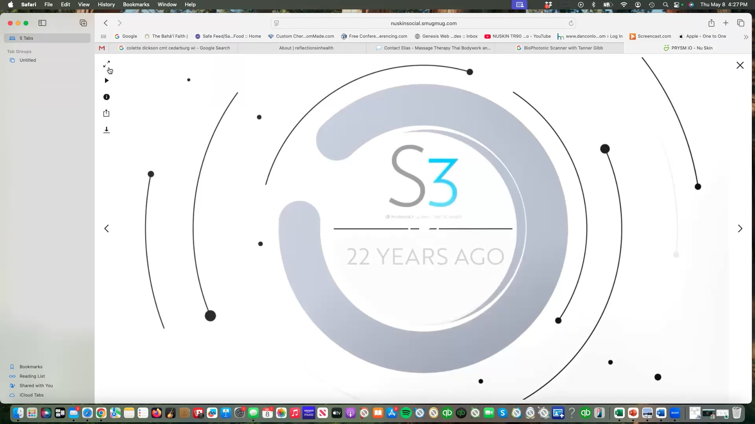Viewport: 755px width, 424px height.
Task: Open the History menu
Action: coord(106,4)
